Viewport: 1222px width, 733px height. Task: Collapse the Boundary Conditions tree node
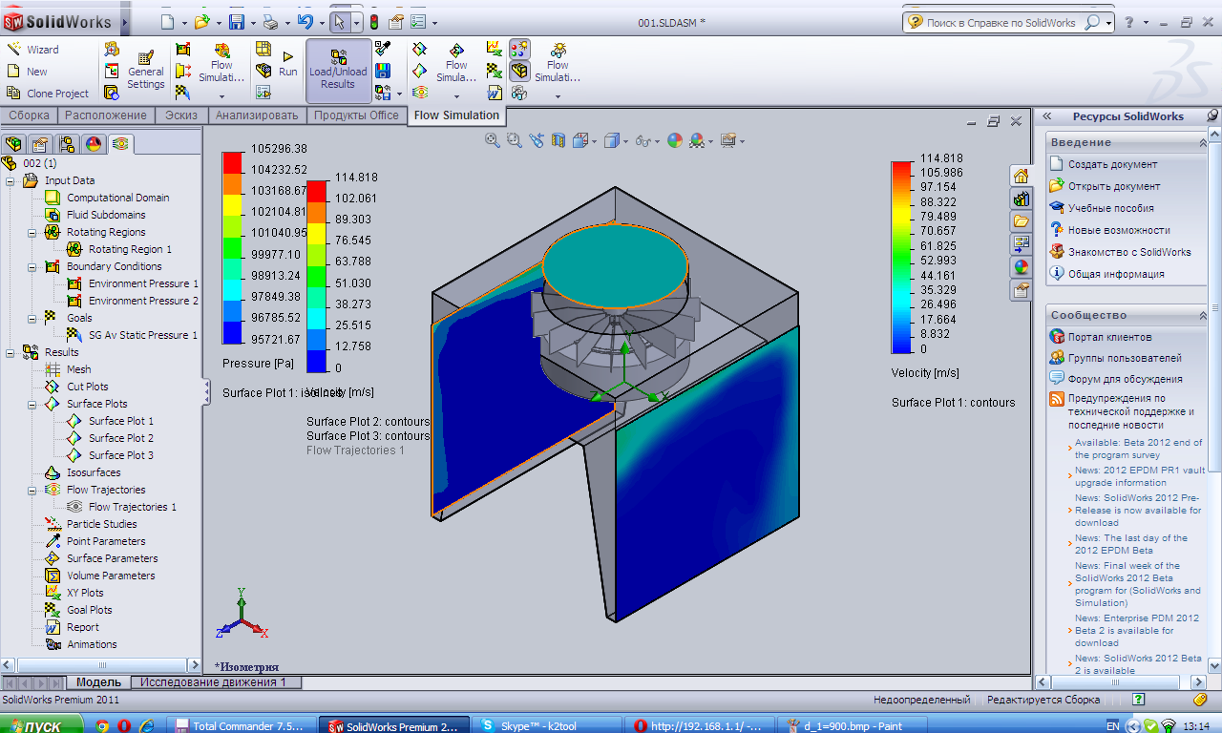(x=32, y=266)
